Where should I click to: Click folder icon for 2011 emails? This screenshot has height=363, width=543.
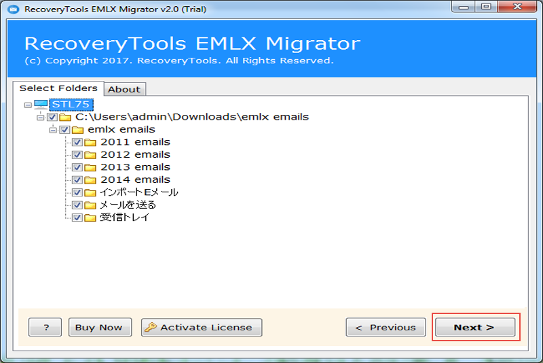[90, 143]
